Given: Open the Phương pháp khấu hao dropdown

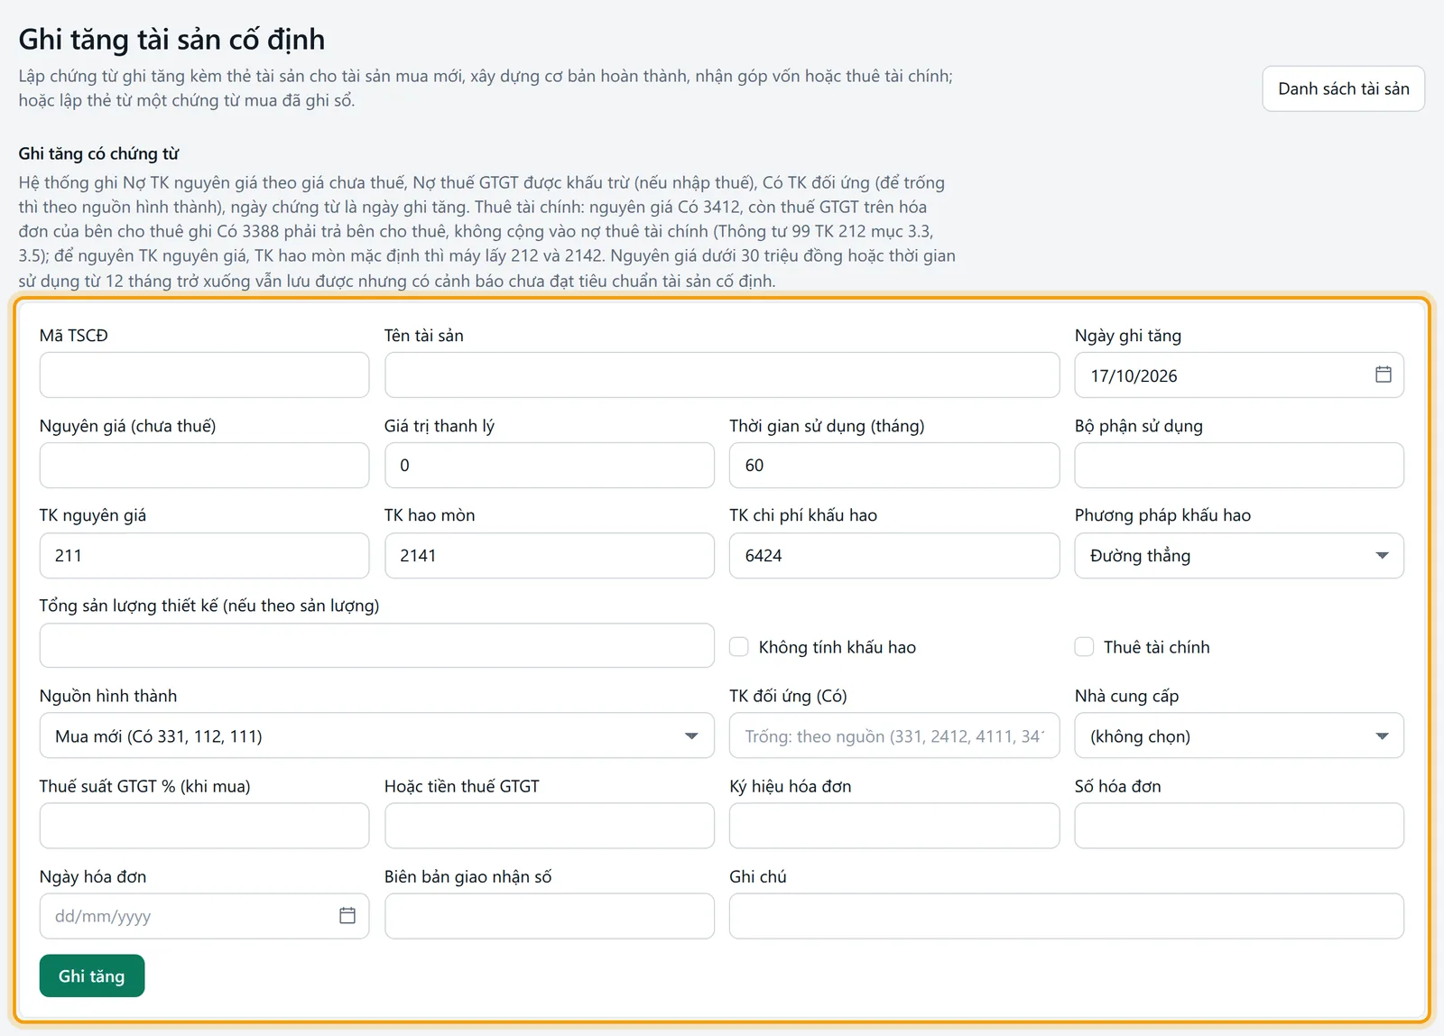Looking at the screenshot, I should (1239, 556).
